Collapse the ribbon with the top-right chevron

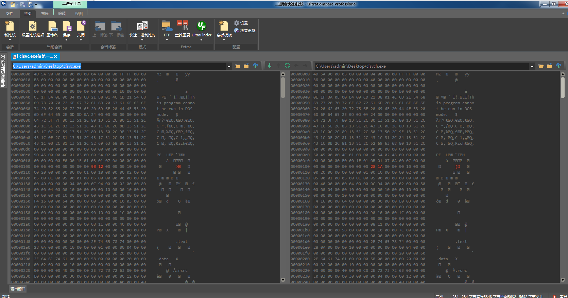pos(563,14)
